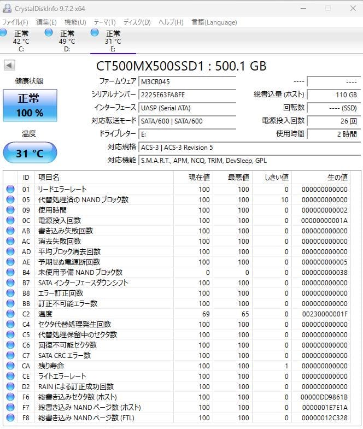Click the power on hours value 2 時間
Viewport: 363px width, 429px height.
[333, 134]
